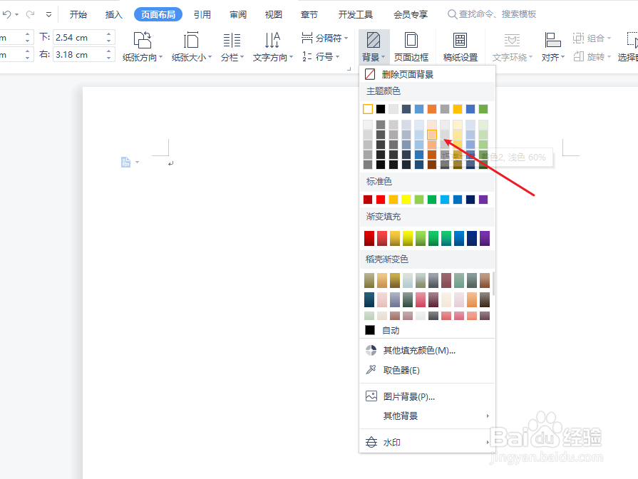Select the gold theme color swatch
This screenshot has width=638, height=479.
(x=458, y=109)
